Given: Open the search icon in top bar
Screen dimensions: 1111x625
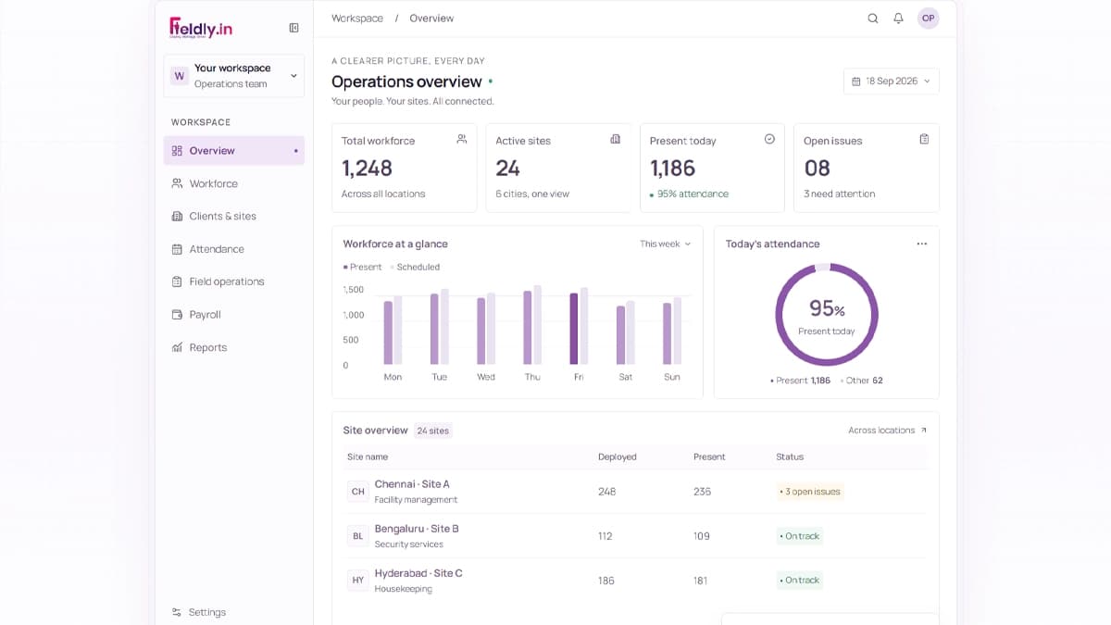Looking at the screenshot, I should click(x=872, y=19).
